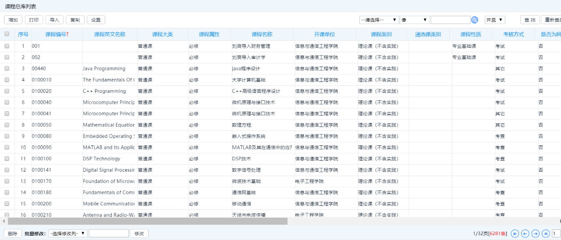Select checkbox for course 0100100 DSP Technology
Viewport: 561px width, 240px height.
click(x=7, y=159)
